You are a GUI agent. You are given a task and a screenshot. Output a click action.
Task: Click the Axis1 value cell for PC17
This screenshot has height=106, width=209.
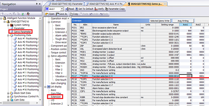point(186,76)
